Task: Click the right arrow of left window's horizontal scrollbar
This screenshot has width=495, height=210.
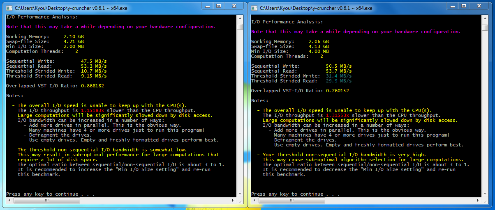Action: click(x=233, y=201)
